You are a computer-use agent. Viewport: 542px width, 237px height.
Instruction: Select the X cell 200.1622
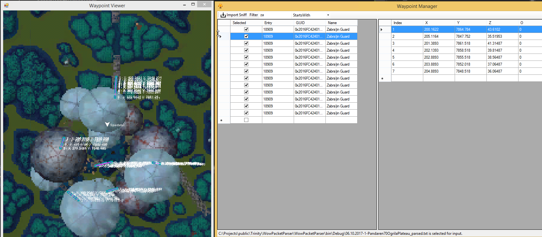tap(439, 29)
